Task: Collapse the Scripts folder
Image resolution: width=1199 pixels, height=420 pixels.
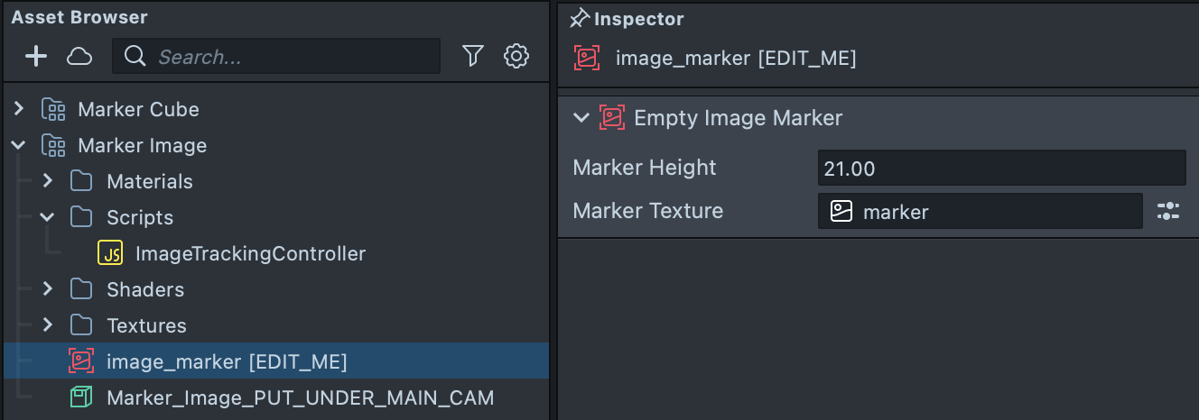Action: point(48,217)
